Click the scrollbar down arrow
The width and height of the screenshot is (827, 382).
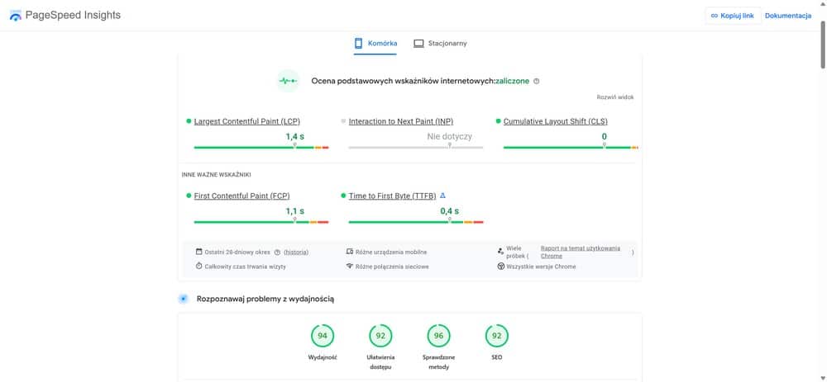823,378
